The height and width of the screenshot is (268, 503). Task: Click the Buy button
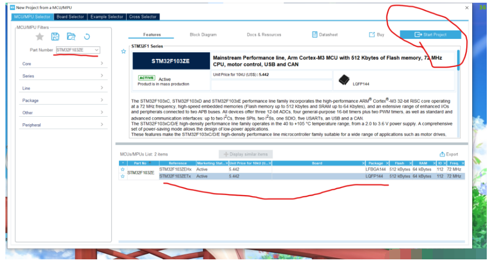376,35
